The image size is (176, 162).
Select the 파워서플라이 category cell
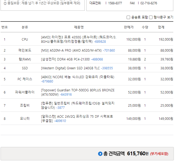tap(25, 92)
